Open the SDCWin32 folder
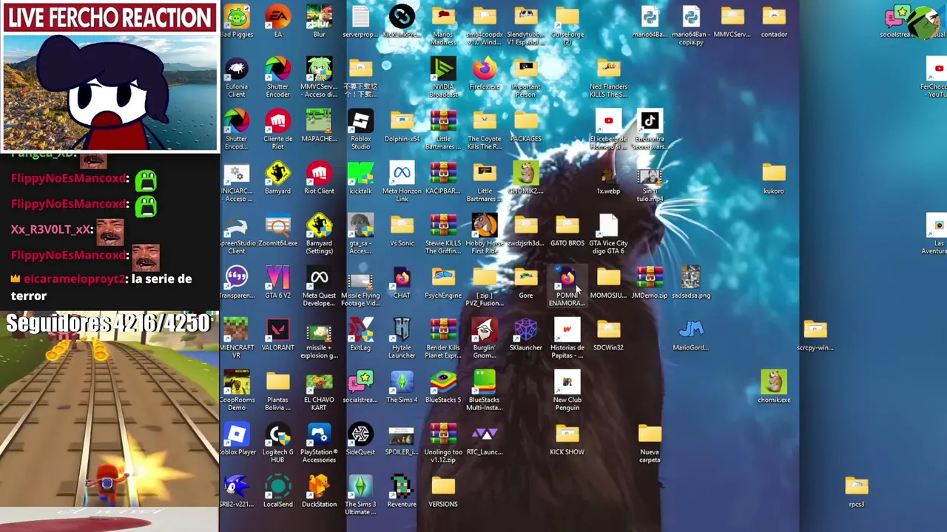The image size is (947, 532). click(608, 330)
